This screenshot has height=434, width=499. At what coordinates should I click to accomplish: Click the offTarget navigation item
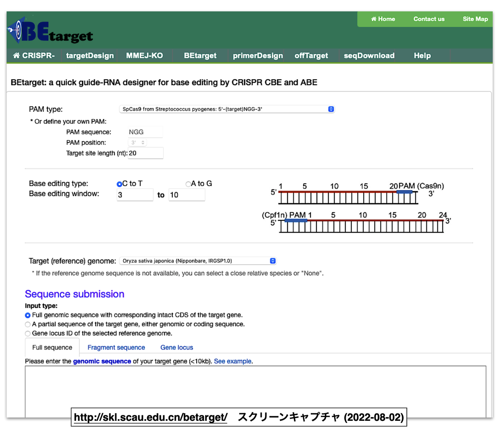pyautogui.click(x=311, y=56)
